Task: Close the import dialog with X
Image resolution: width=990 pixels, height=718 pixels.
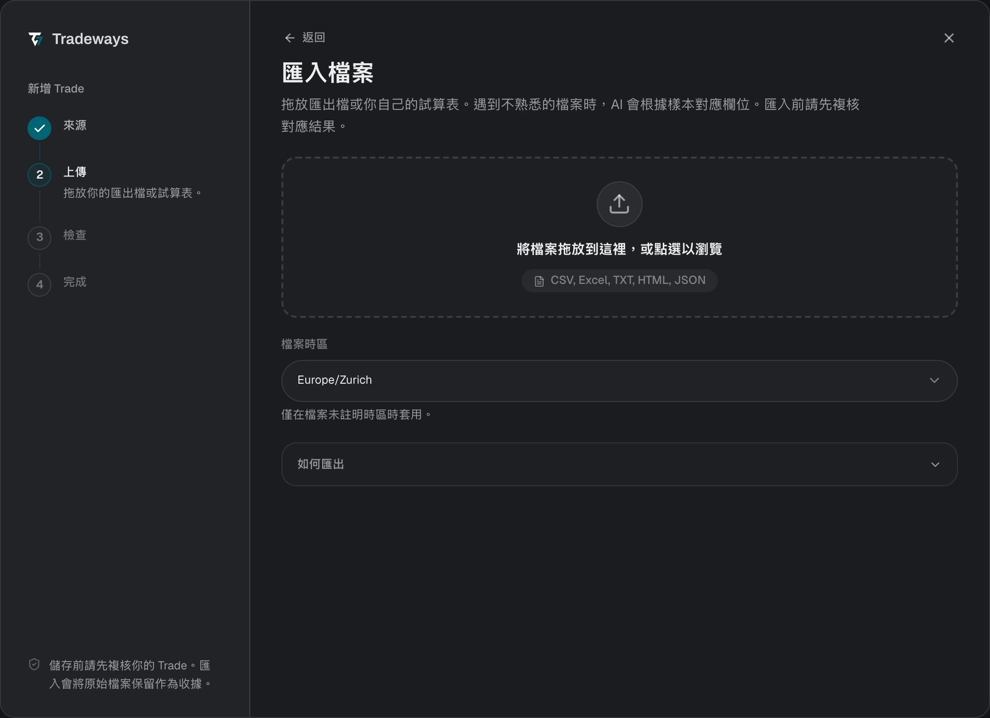Action: pos(949,38)
